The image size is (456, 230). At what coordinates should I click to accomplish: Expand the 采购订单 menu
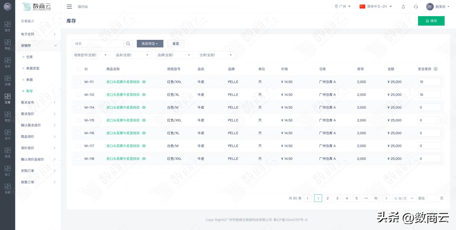coord(38,171)
